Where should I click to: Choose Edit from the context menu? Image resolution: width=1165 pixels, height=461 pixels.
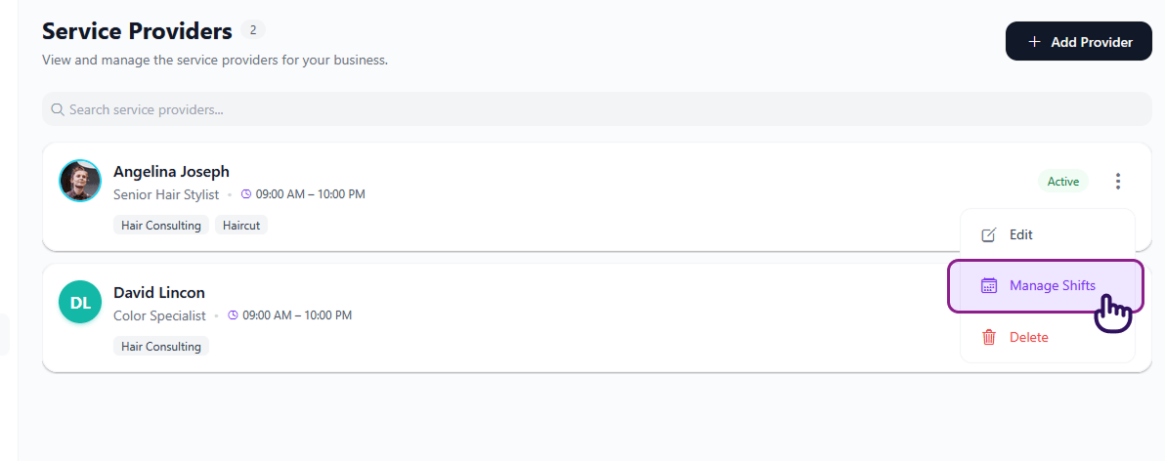click(1021, 234)
